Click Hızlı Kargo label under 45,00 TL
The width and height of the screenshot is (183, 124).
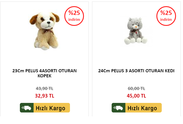pyautogui.click(x=142, y=108)
